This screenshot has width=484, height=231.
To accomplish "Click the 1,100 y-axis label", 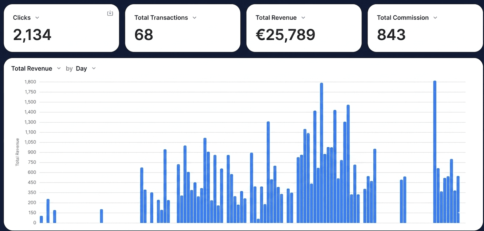I will 30,132.
